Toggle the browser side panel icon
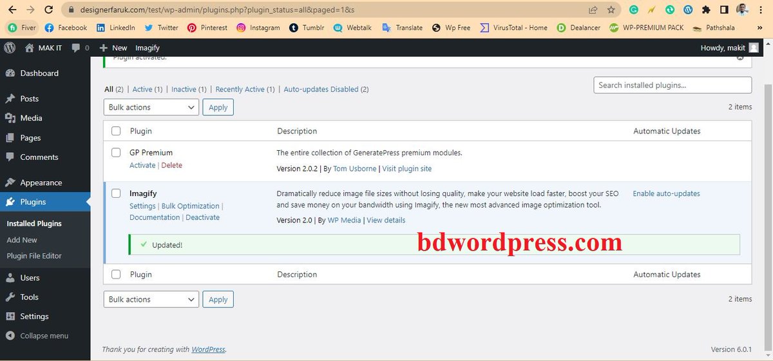Screen dimensions: 773x361 tap(724, 10)
